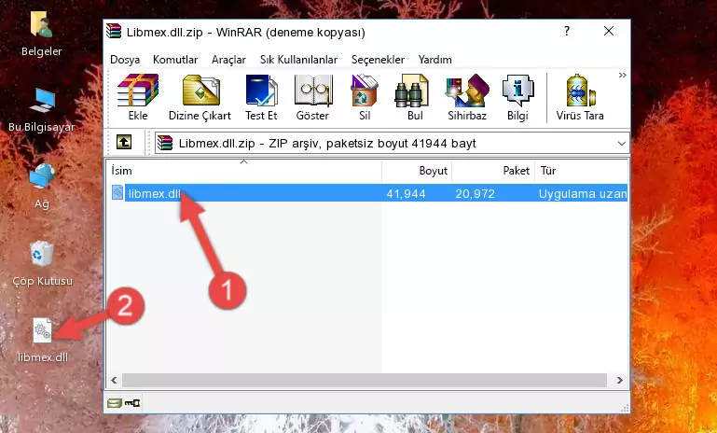Click the WinRAR title bar app icon
This screenshot has height=433, width=717.
[114, 32]
